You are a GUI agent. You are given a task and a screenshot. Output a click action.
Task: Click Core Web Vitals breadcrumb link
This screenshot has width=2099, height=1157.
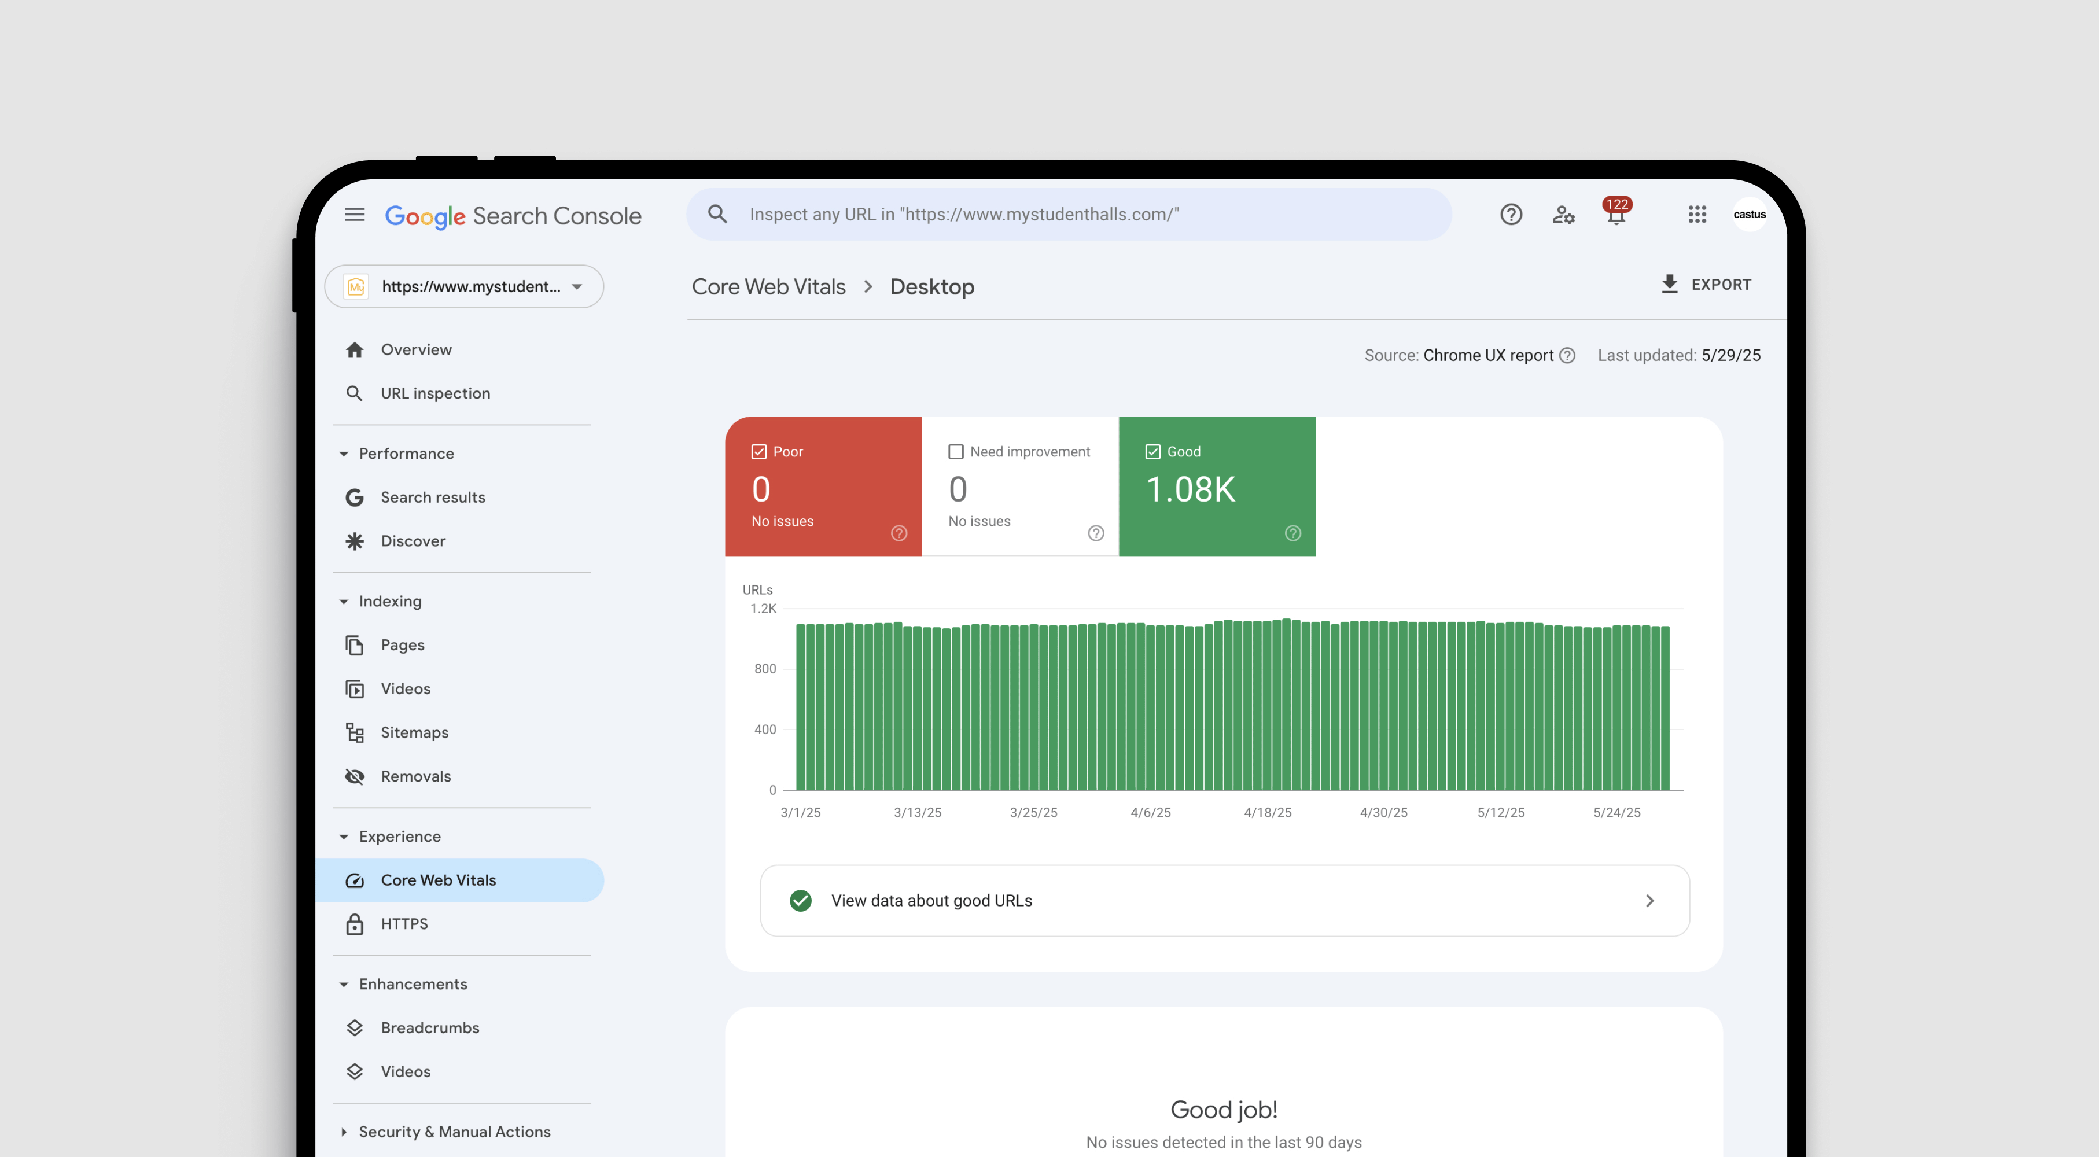(768, 287)
